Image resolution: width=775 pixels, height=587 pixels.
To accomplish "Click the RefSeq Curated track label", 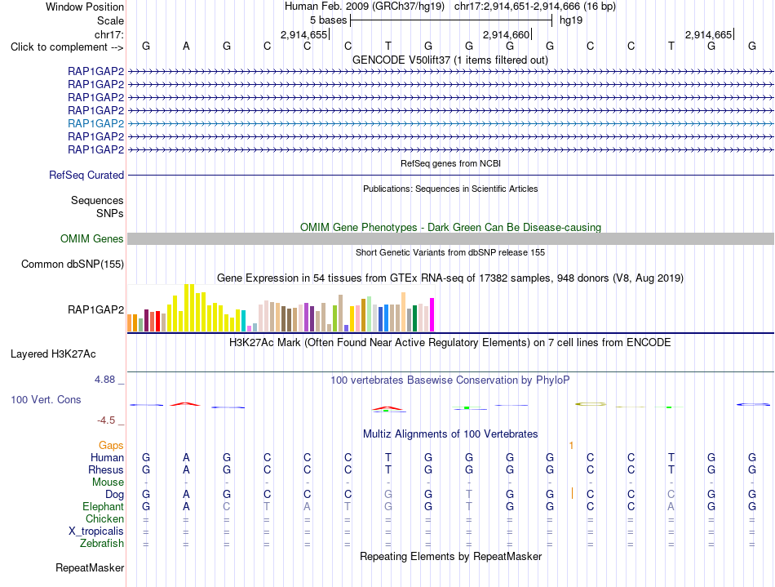I will [x=86, y=175].
